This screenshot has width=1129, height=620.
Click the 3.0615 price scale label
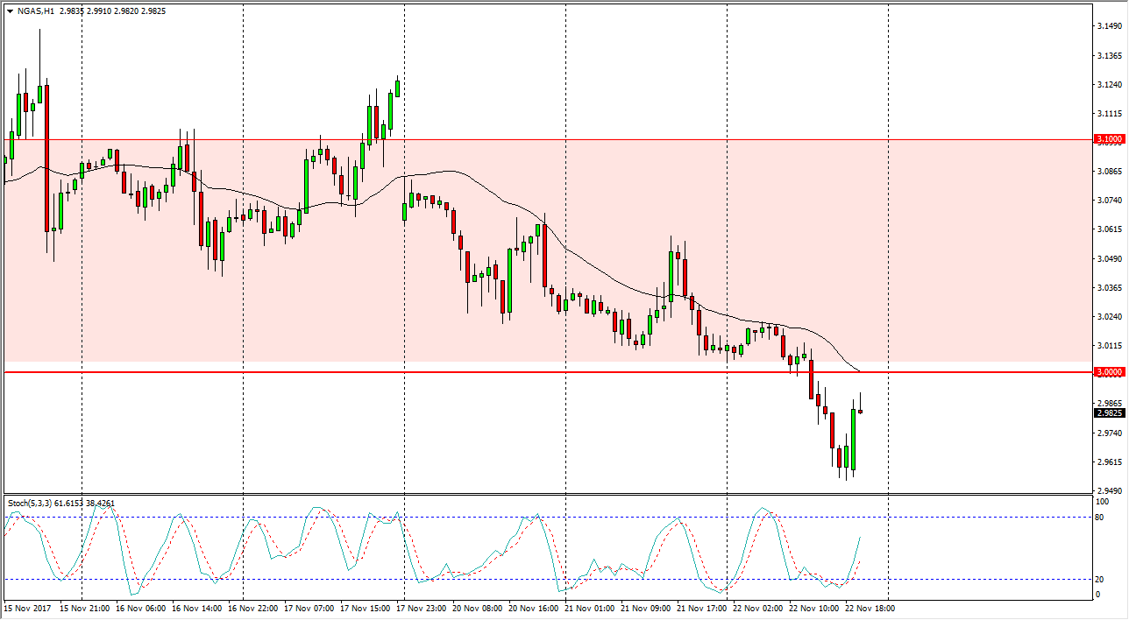coord(1109,229)
